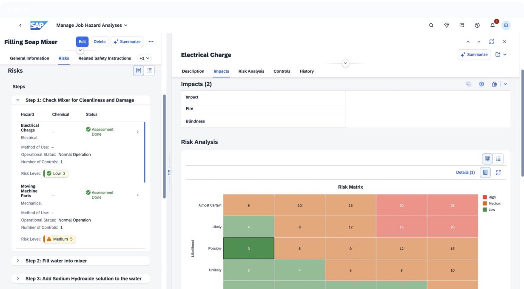Switch risk analysis to list view
524x289 pixels.
tap(498, 159)
